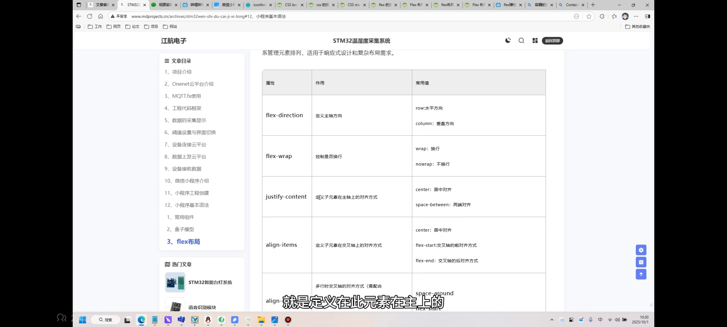Click the 返回顶部 button

[x=552, y=41]
